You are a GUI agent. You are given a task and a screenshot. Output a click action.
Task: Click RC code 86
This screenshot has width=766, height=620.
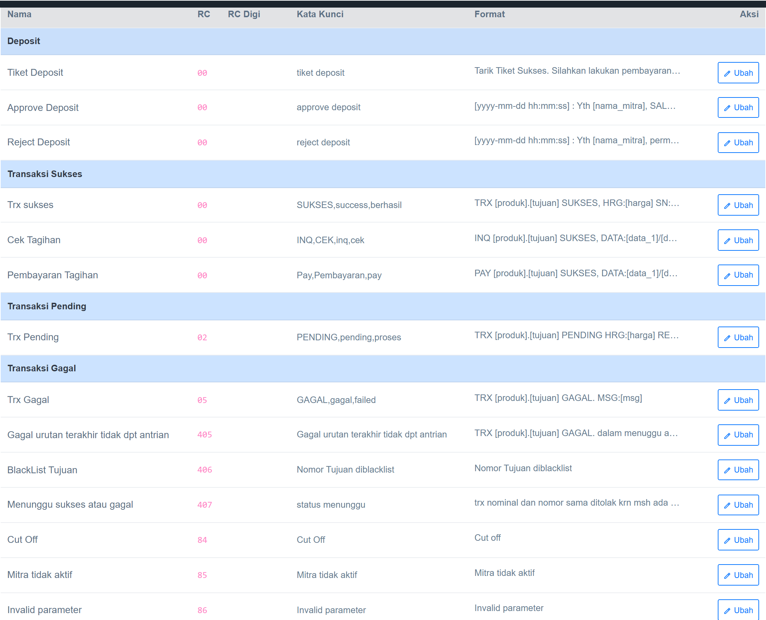pyautogui.click(x=202, y=610)
